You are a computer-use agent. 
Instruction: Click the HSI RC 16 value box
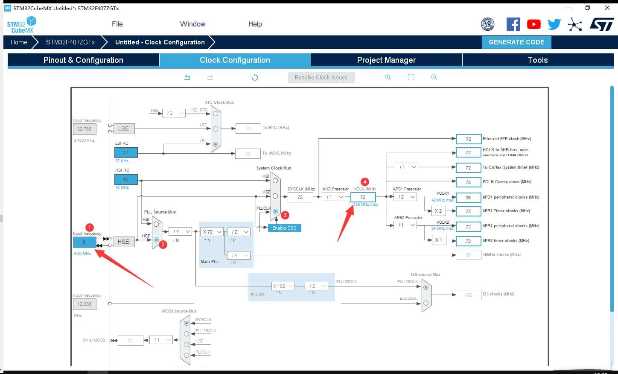[x=126, y=179]
